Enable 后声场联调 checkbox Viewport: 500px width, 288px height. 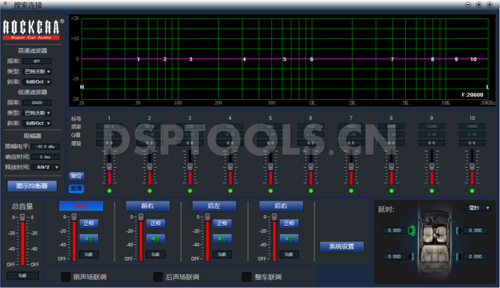coord(157,277)
